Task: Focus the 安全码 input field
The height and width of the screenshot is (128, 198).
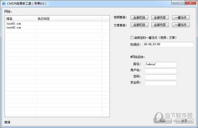Action: 161,83
